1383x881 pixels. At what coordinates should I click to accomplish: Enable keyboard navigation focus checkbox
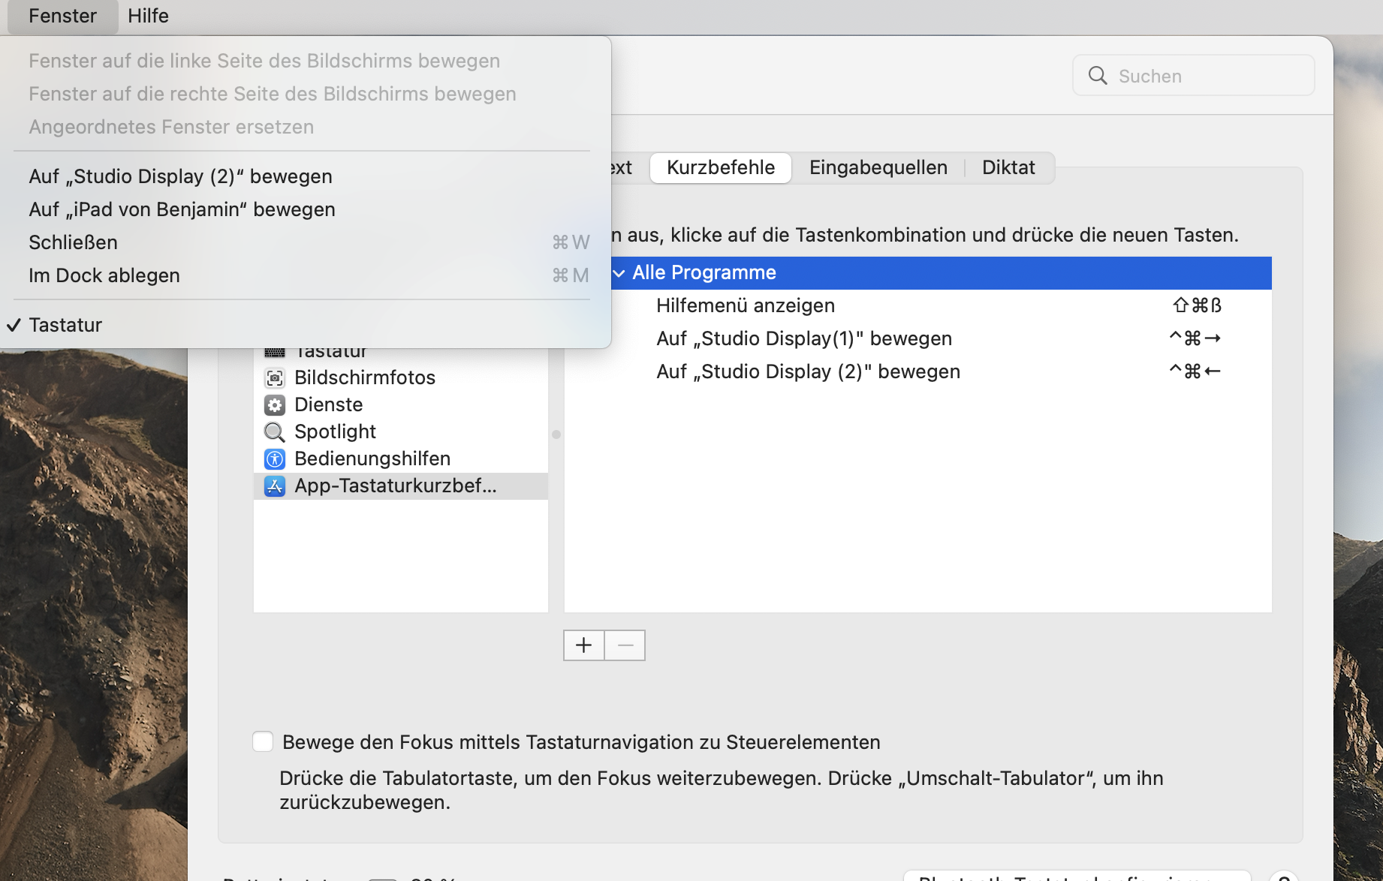263,742
